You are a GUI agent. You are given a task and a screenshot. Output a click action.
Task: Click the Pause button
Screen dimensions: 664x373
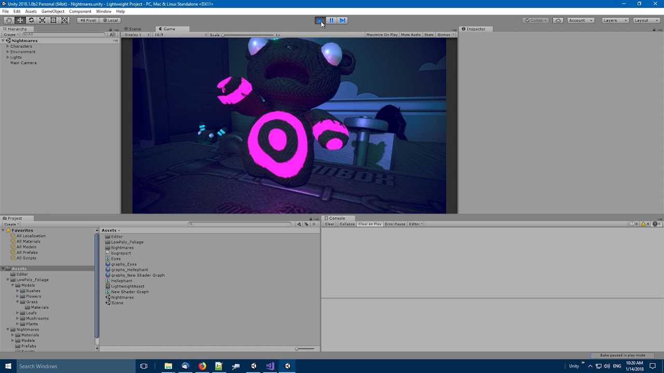click(x=331, y=20)
